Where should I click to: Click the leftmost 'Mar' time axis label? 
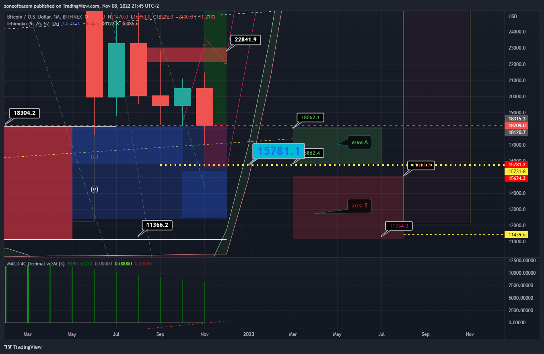point(27,334)
